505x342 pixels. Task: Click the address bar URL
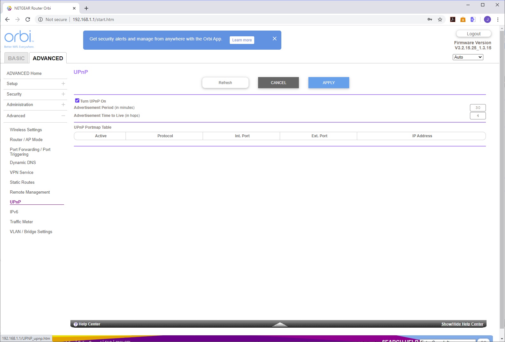[x=93, y=19]
